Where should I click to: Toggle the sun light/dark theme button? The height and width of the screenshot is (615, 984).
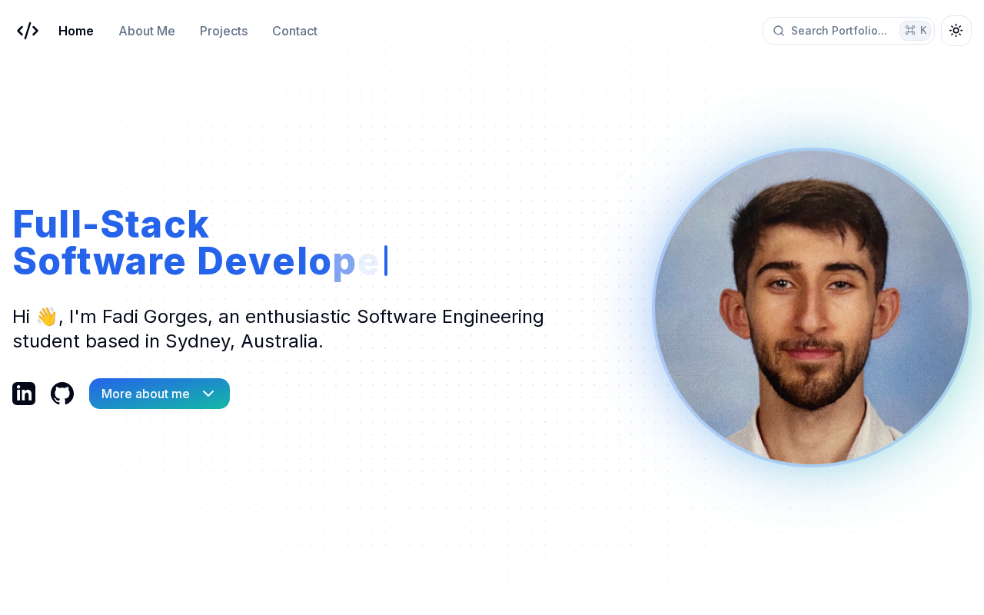(x=956, y=31)
